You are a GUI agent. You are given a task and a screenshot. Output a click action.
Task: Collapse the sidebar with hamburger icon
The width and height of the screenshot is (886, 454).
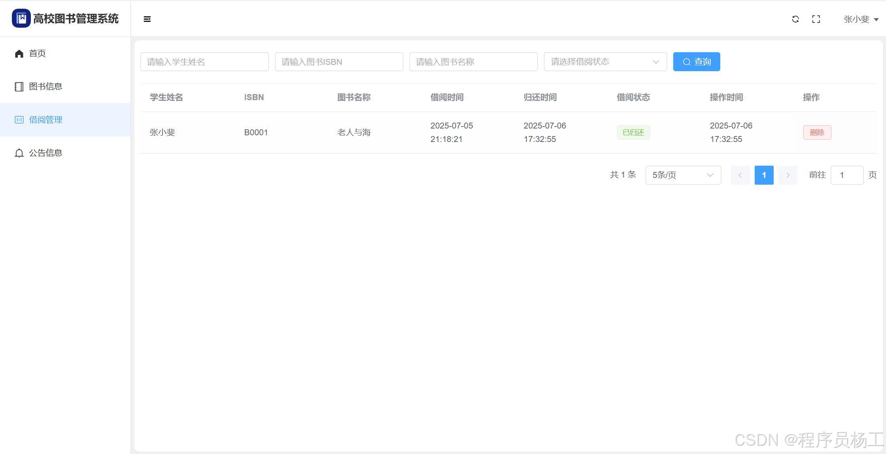coord(147,19)
